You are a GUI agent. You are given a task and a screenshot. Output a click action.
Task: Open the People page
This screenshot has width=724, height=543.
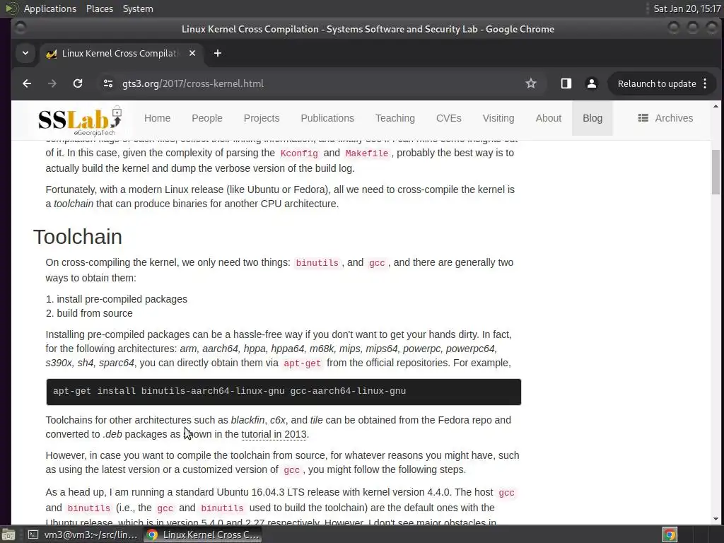(207, 118)
